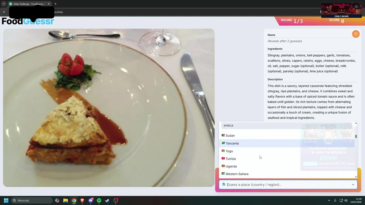365x205 pixels.
Task: Close the Daily Challenge browser tab
Action: pos(48,4)
